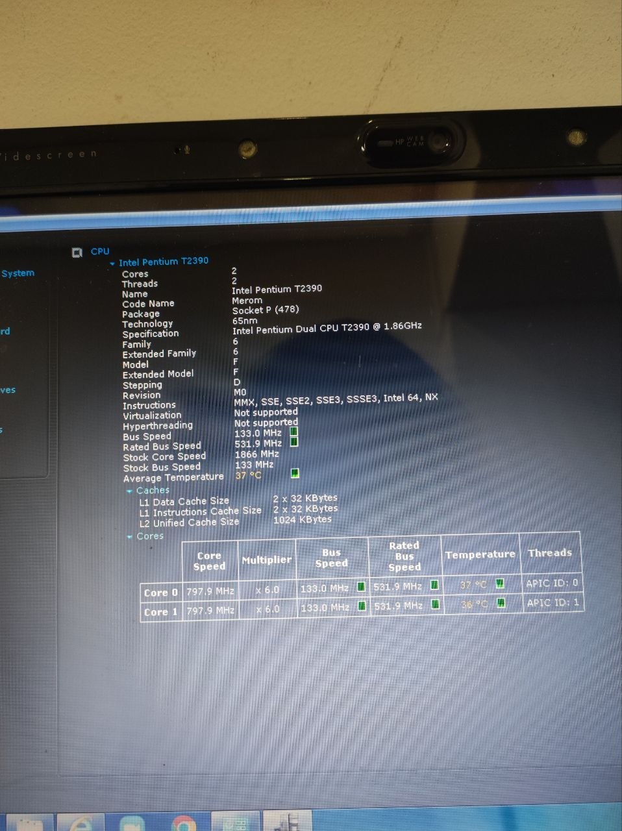Click the 1024 KBytes L2 cache value
Screen dimensions: 622x831
[303, 519]
